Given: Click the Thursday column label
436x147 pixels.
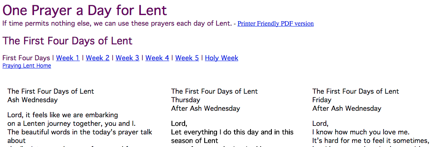Looking at the screenshot, I should tap(185, 100).
